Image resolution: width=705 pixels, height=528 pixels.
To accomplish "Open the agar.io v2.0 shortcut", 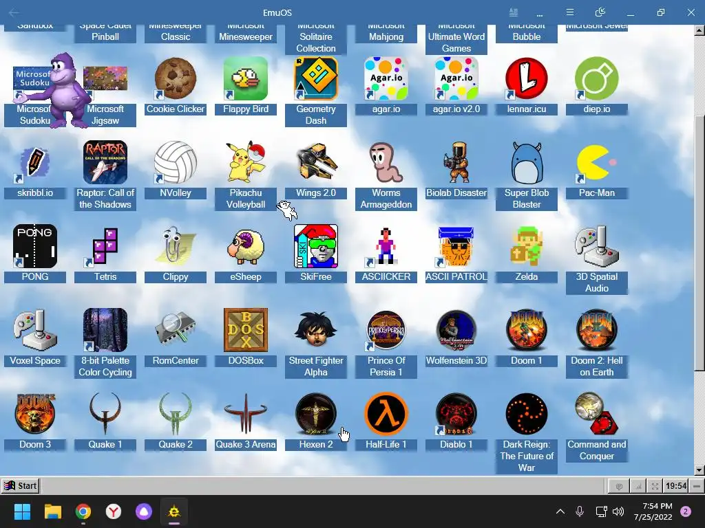I will pyautogui.click(x=456, y=78).
